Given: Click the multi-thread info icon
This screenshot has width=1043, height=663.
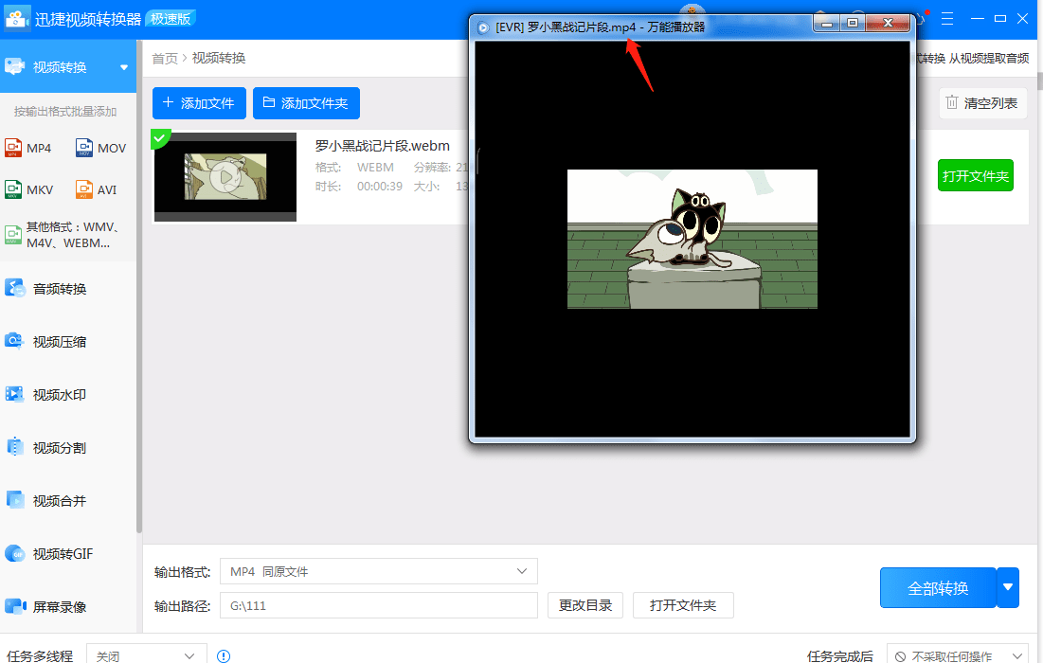Looking at the screenshot, I should coord(224,655).
